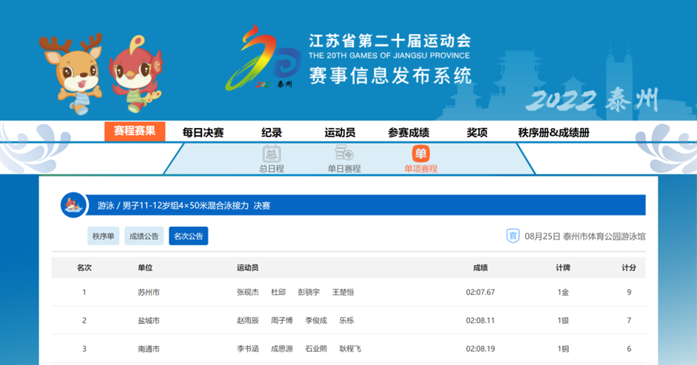Click athlete name 张砚杰
The image size is (697, 365).
point(247,292)
